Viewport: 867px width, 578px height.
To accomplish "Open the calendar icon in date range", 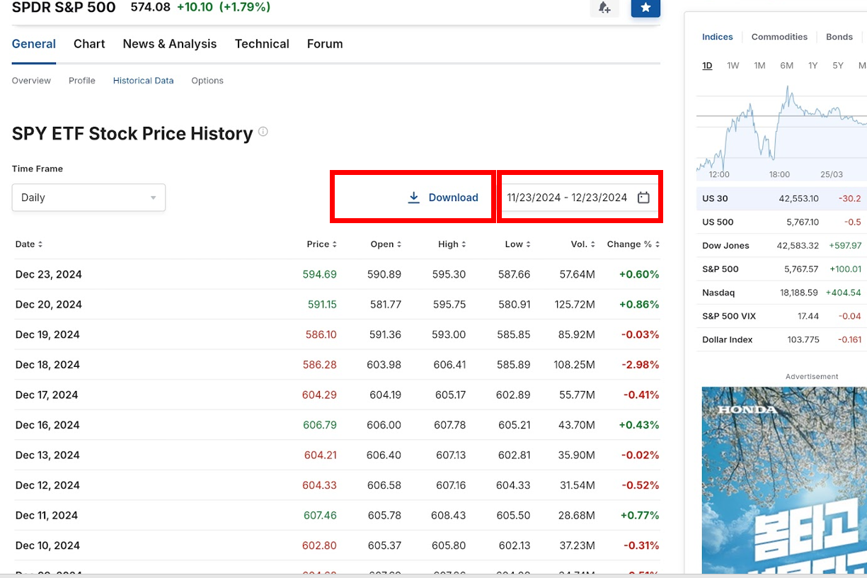I will tap(643, 198).
